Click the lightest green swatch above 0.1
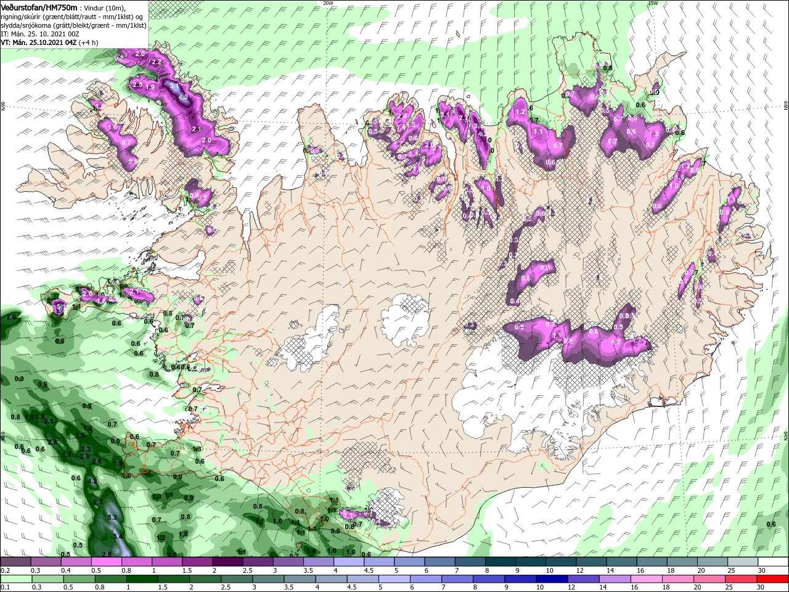This screenshot has width=789, height=592. pyautogui.click(x=15, y=579)
